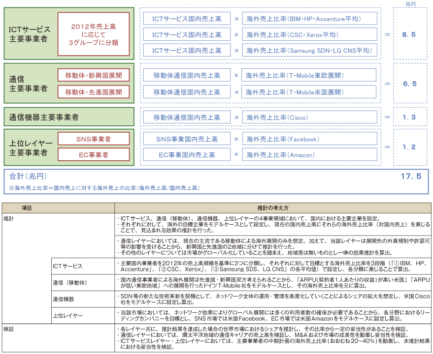This screenshot has width=433, height=354.
Task: Click 移動体通信国内売上高 beside 海外売上比率(Cisco)
Action: click(x=187, y=118)
